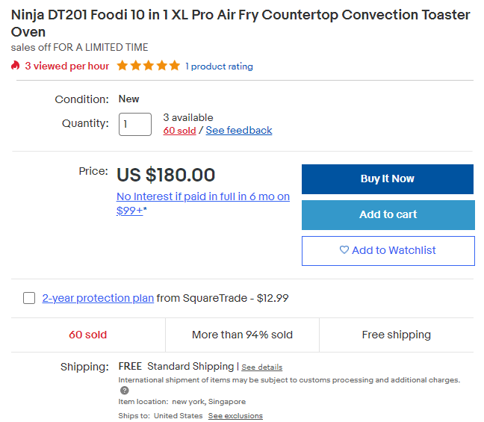
Task: Click the question mark help icon under shipping
Action: click(125, 390)
